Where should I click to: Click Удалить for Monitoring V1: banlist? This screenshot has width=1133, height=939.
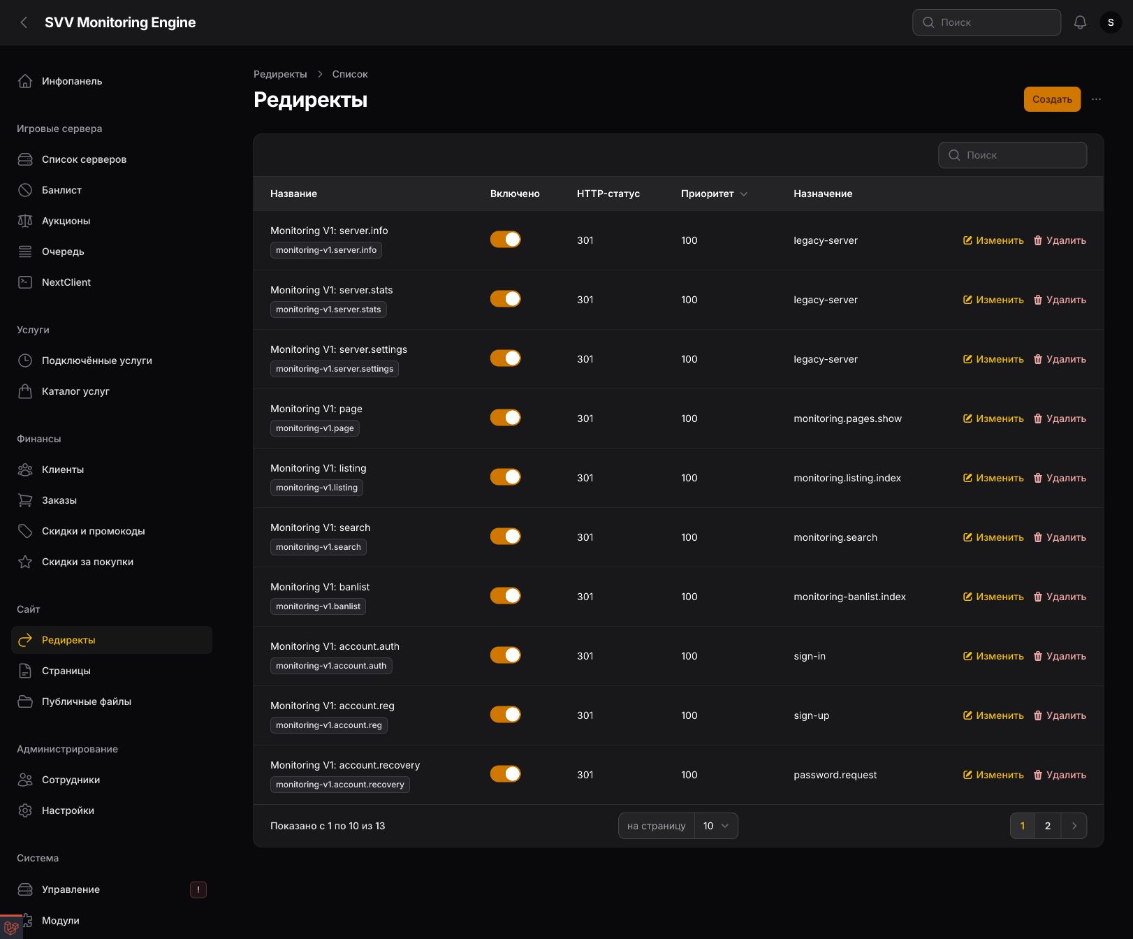[1060, 597]
